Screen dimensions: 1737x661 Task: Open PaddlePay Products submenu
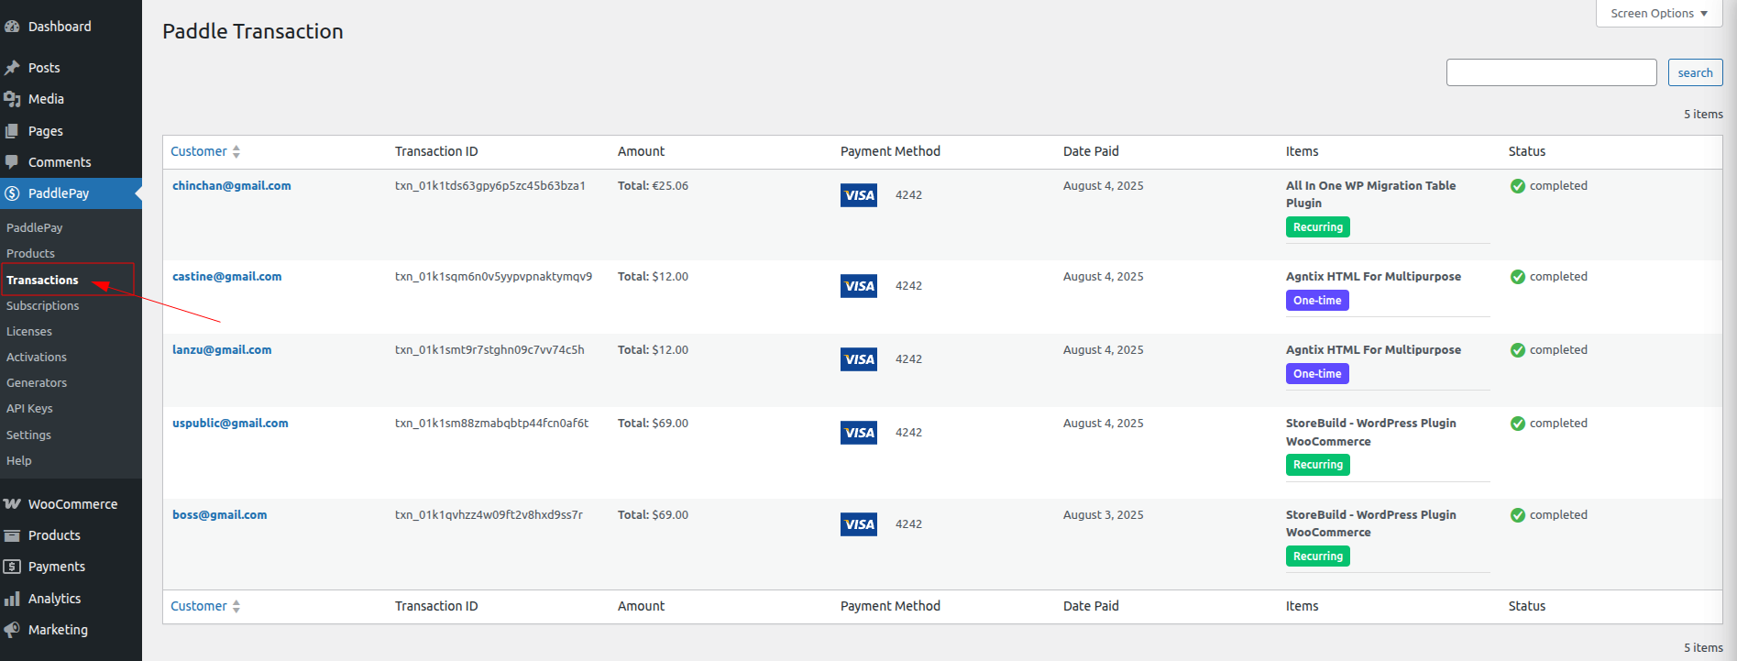[30, 253]
